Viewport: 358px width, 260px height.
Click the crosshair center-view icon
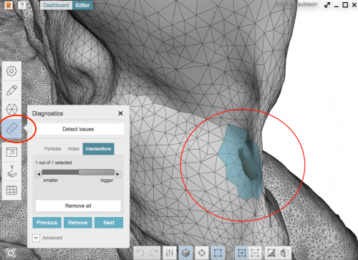pyautogui.click(x=202, y=253)
